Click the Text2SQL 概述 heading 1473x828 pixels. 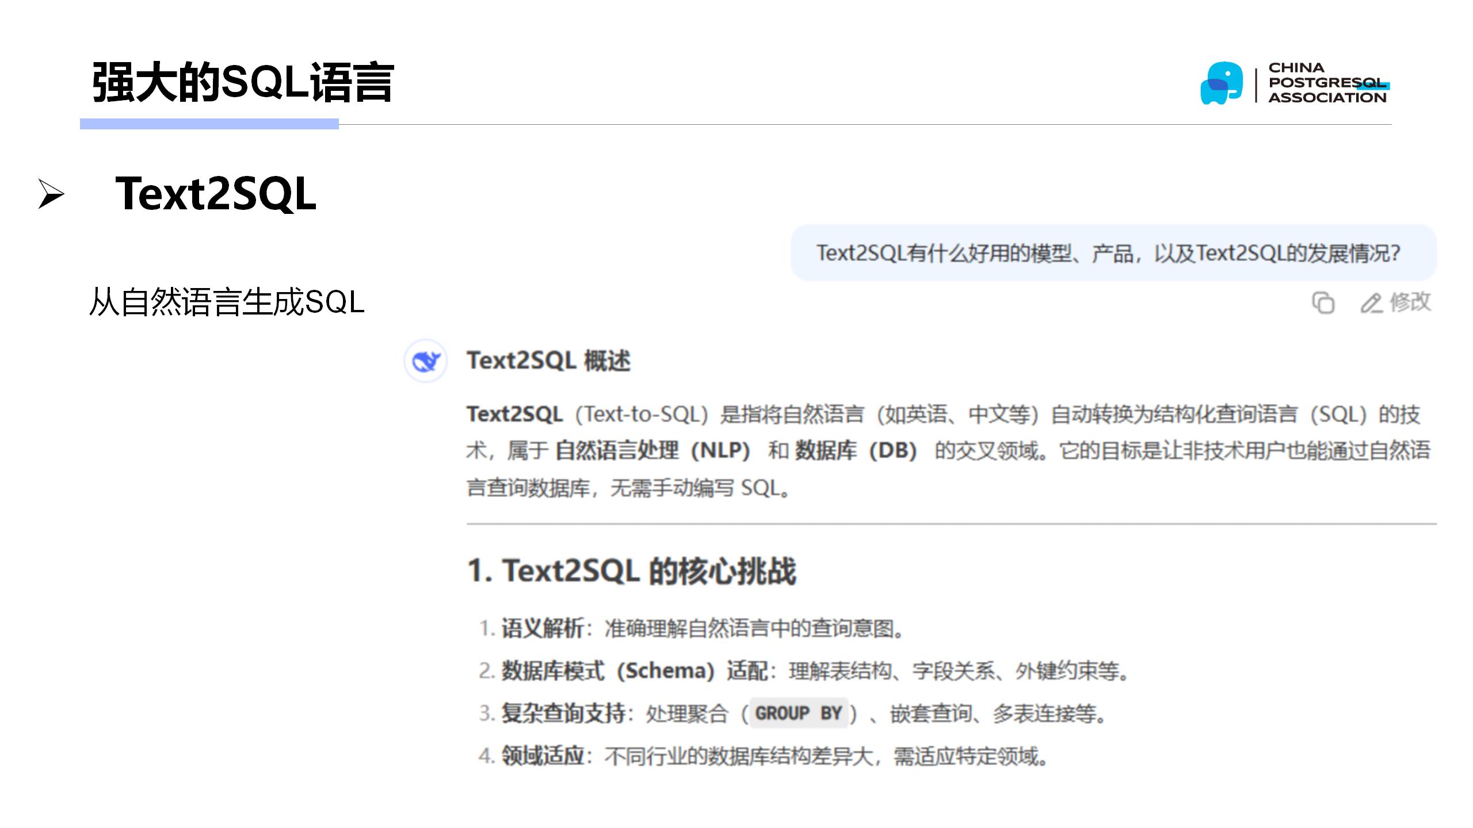click(x=548, y=361)
